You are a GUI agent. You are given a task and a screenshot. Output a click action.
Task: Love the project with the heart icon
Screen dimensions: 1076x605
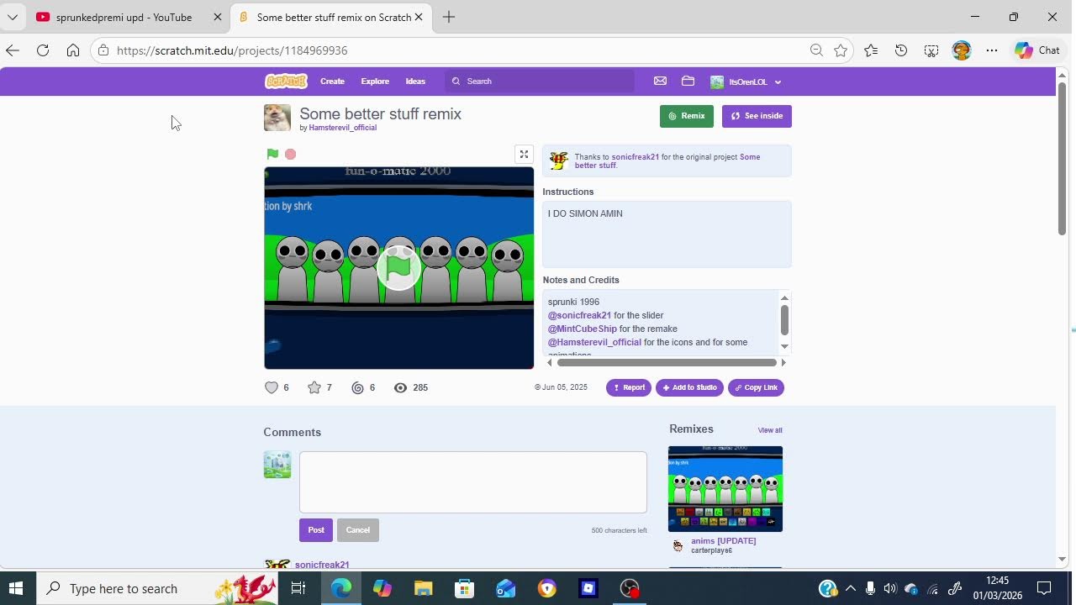pos(272,387)
